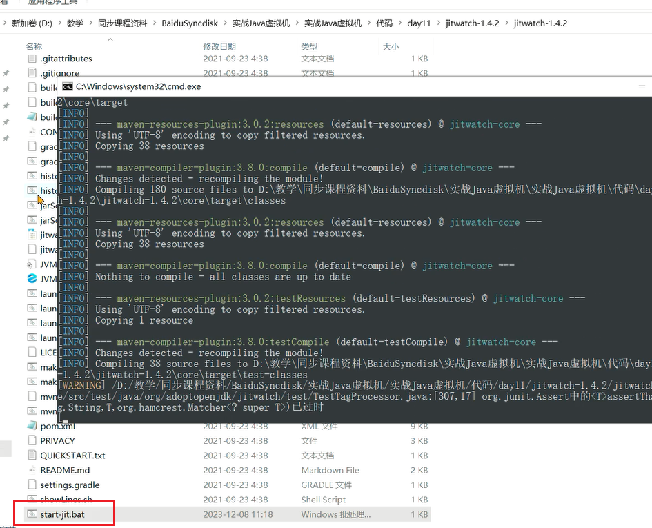Click the Edge-icon JVM file
The height and width of the screenshot is (528, 652).
32,279
